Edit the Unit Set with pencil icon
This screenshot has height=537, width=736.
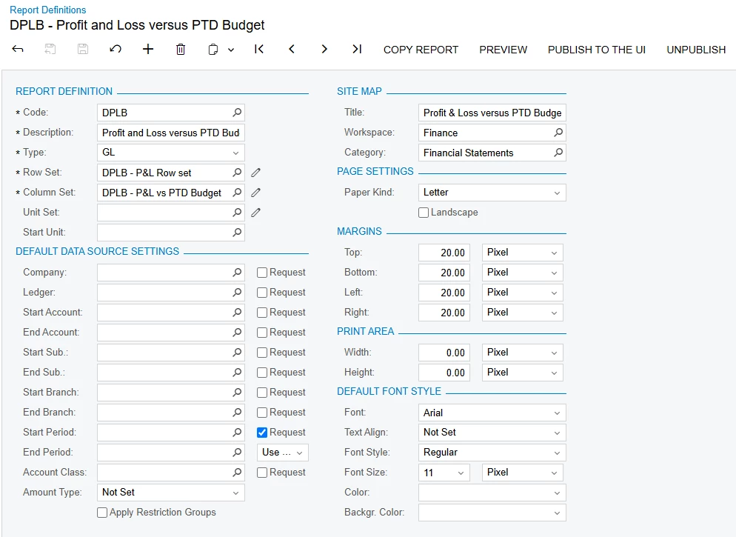tap(255, 213)
